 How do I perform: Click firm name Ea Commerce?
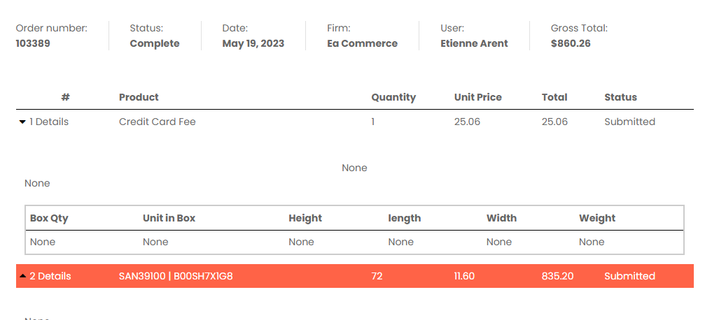tap(363, 43)
